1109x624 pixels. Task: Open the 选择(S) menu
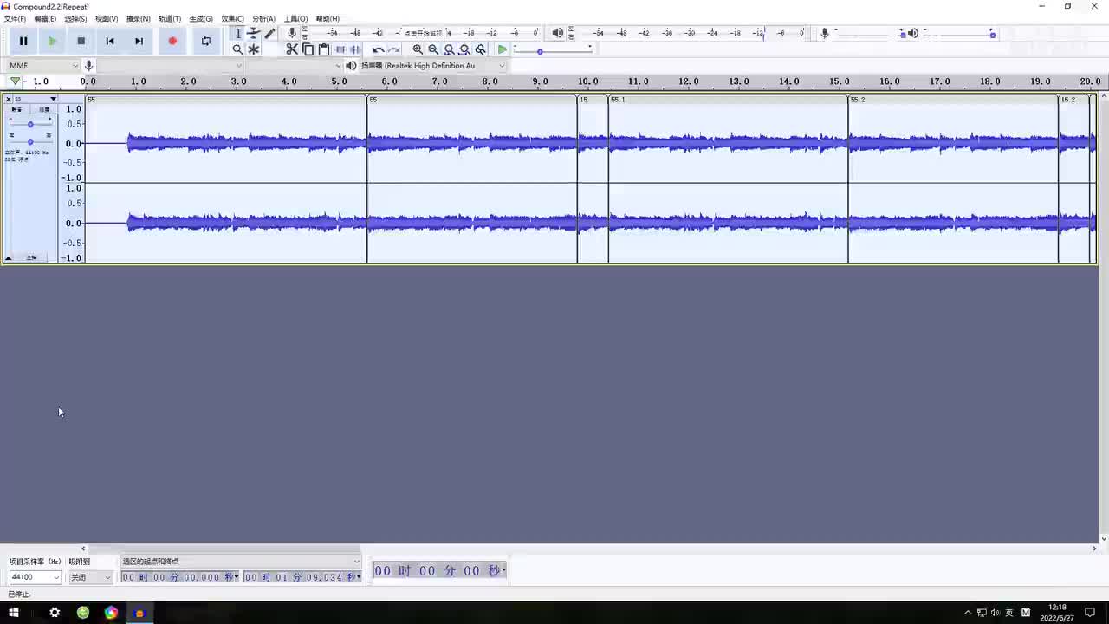click(75, 18)
